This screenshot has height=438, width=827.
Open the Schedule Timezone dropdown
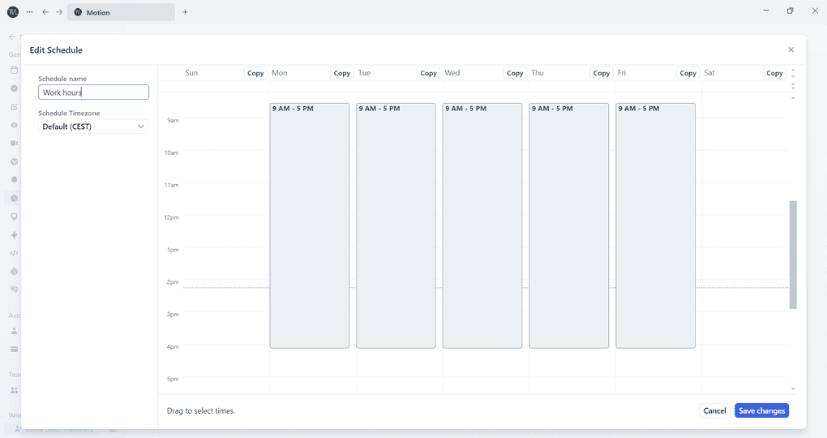[x=93, y=127]
